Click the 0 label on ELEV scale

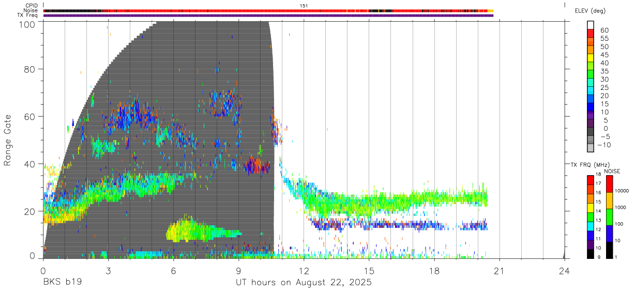[x=607, y=128]
